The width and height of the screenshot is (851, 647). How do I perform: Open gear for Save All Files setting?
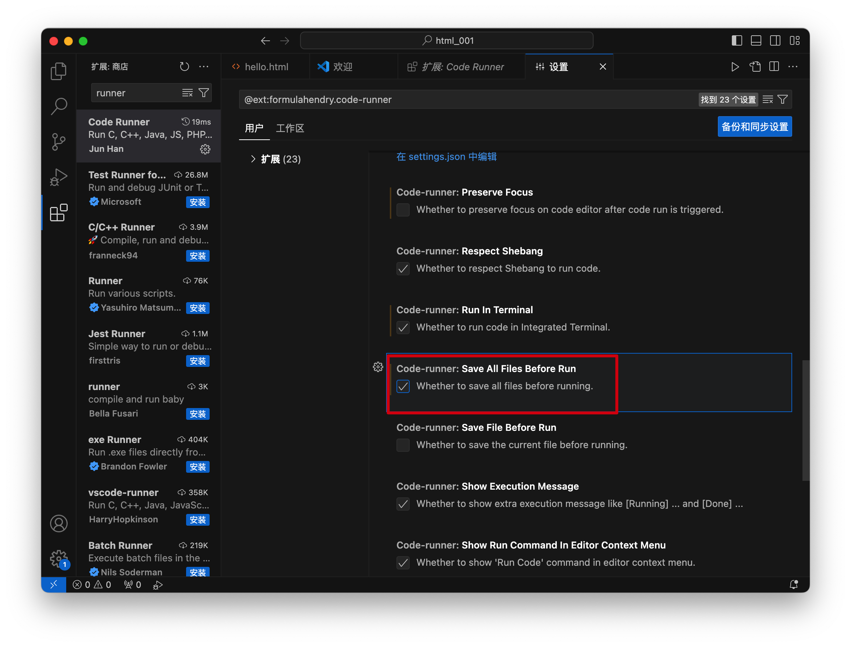tap(378, 367)
